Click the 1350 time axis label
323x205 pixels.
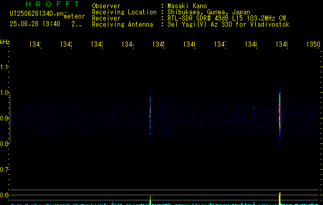pyautogui.click(x=313, y=44)
